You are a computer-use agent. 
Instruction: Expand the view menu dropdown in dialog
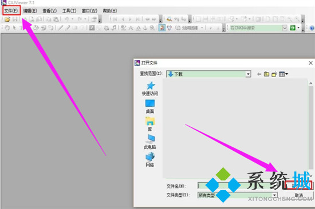[x=283, y=74]
